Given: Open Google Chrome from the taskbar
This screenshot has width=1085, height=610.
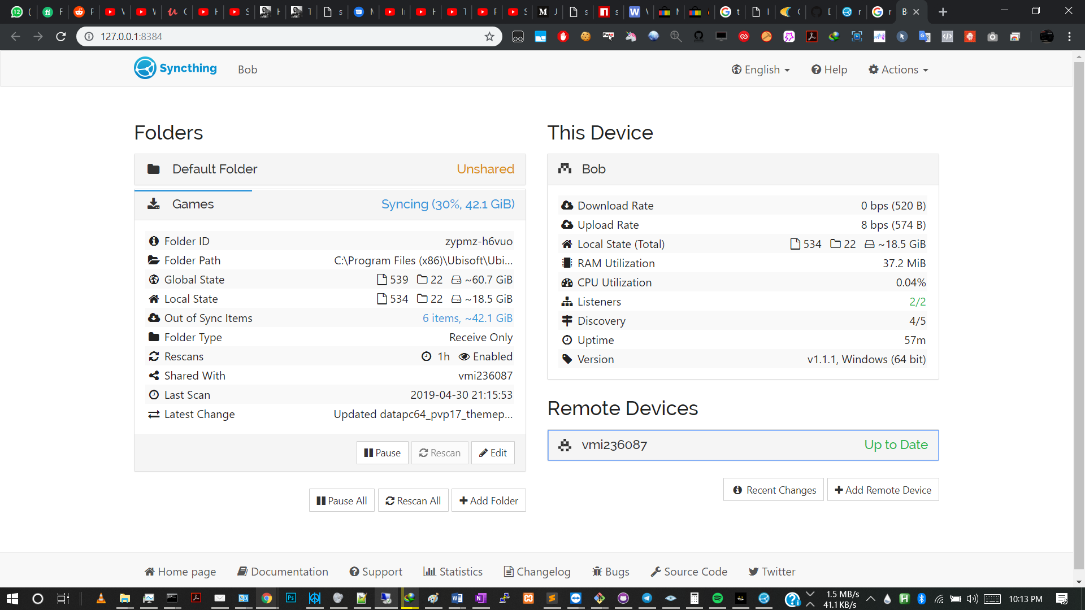Looking at the screenshot, I should (x=266, y=599).
